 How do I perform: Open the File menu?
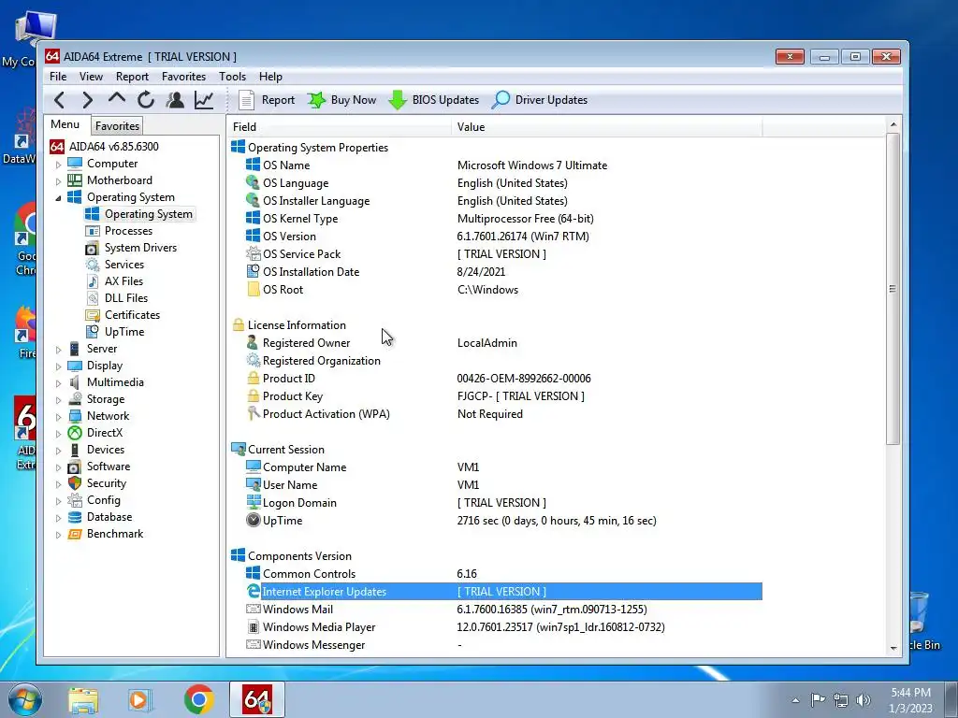pos(58,77)
